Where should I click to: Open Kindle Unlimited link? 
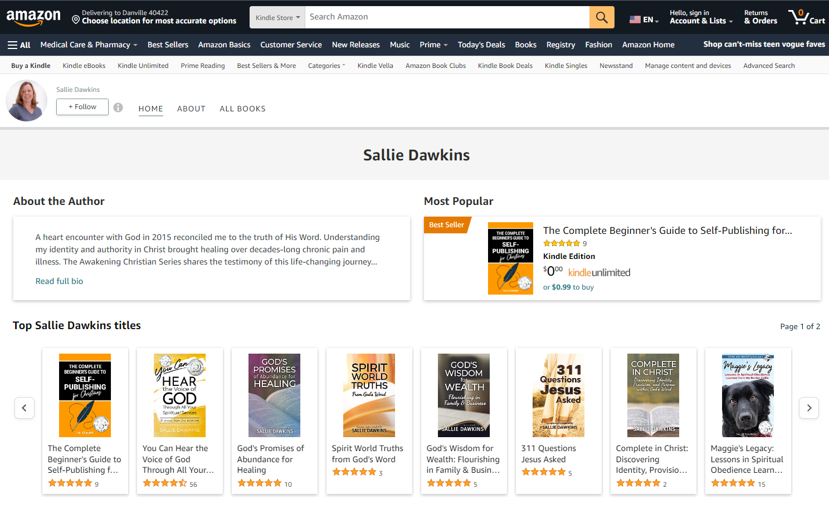(143, 66)
